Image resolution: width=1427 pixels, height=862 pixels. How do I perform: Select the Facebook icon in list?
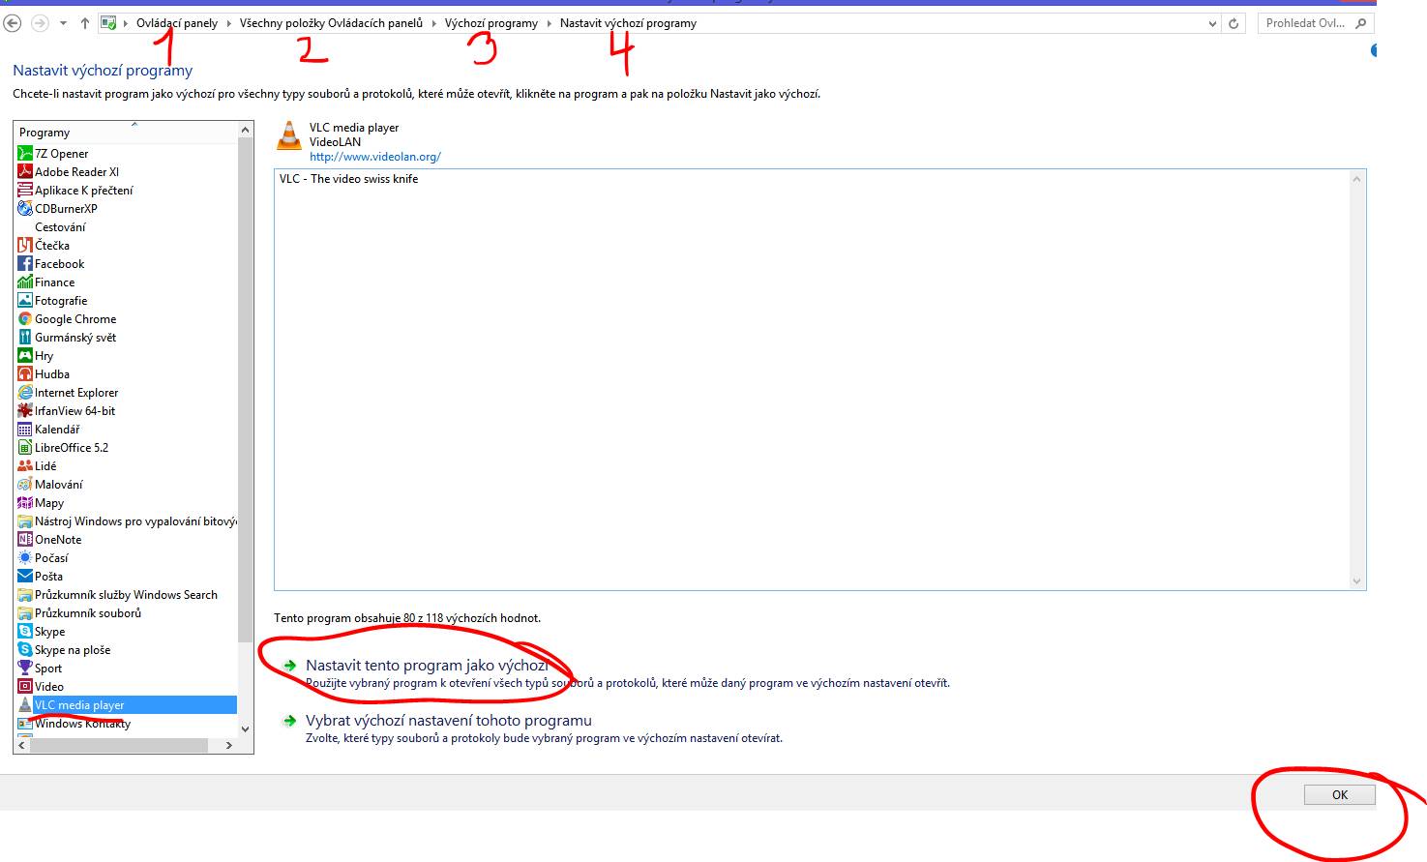(25, 263)
